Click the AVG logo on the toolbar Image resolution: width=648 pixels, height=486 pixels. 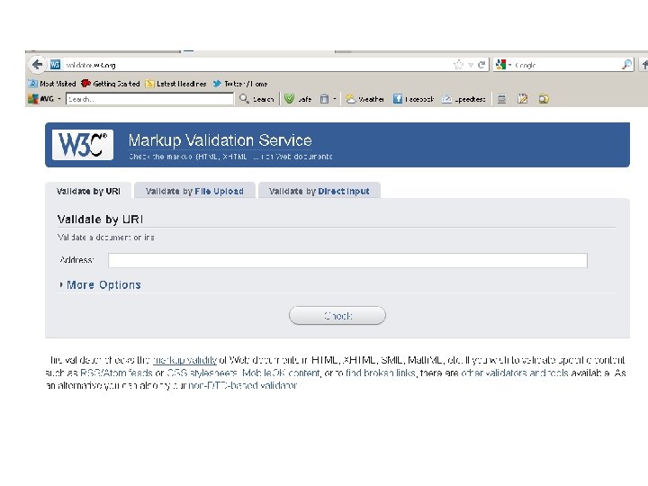tap(40, 99)
